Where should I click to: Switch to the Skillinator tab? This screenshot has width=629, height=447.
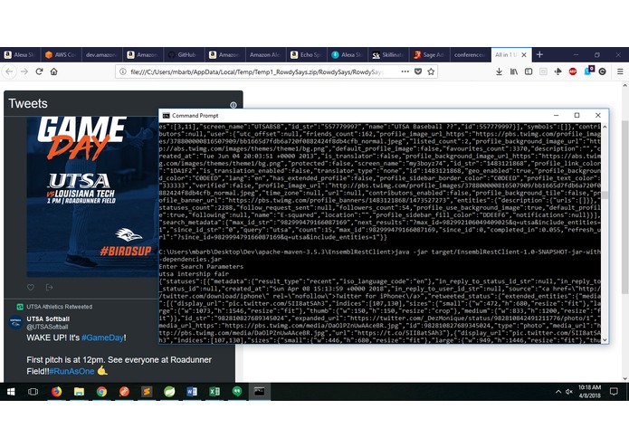[x=388, y=55]
